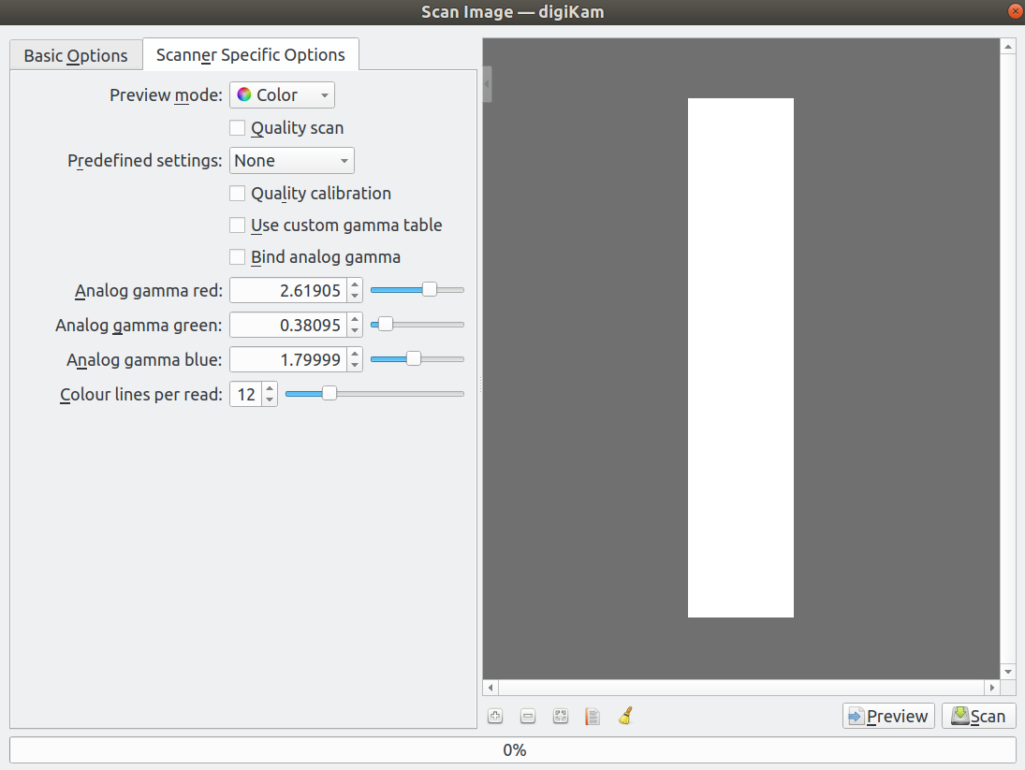
Task: Click the Analog gamma green slider handle
Action: tap(384, 325)
